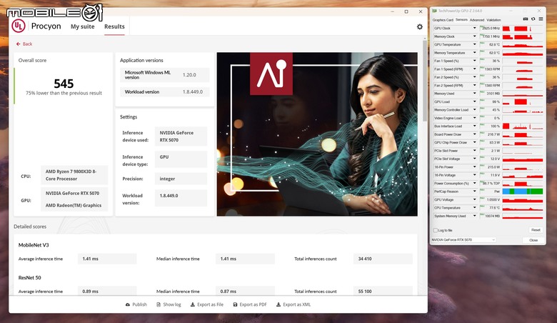Open the Show log viewer
The height and width of the screenshot is (323, 557).
tap(169, 304)
